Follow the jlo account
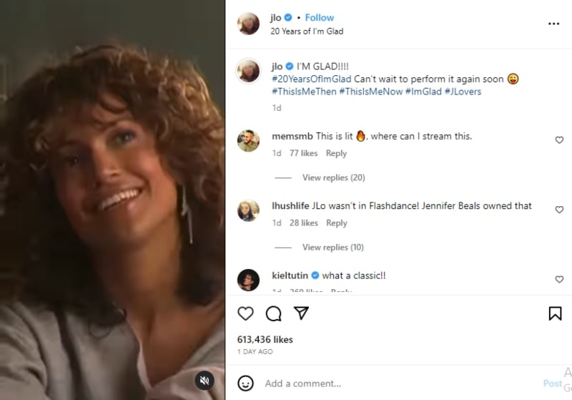 click(x=320, y=17)
